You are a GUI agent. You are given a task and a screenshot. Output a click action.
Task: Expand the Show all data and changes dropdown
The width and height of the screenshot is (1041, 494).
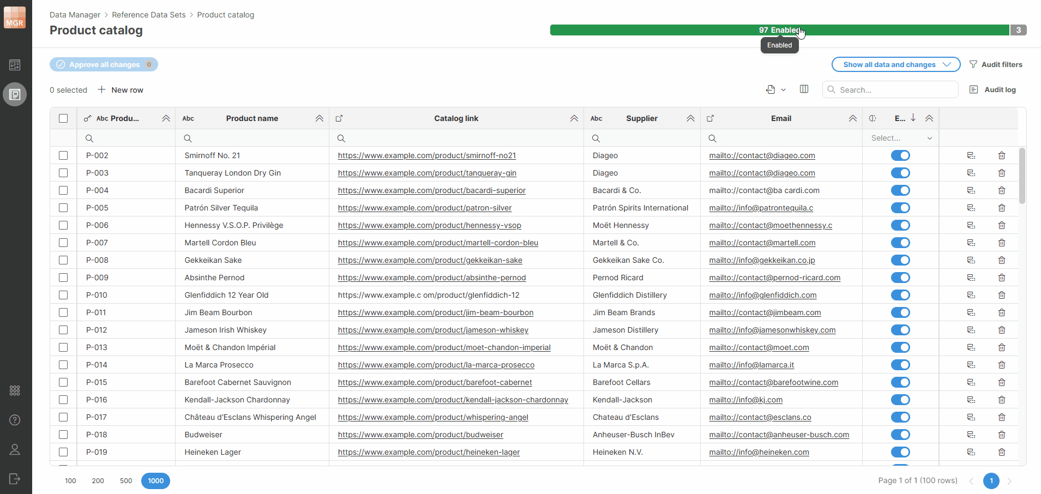point(895,64)
